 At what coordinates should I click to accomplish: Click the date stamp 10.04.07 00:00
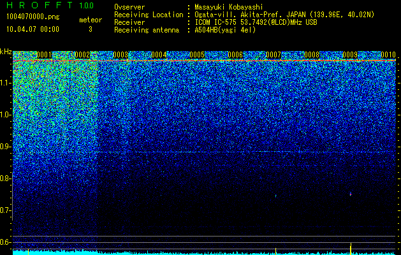pos(33,29)
